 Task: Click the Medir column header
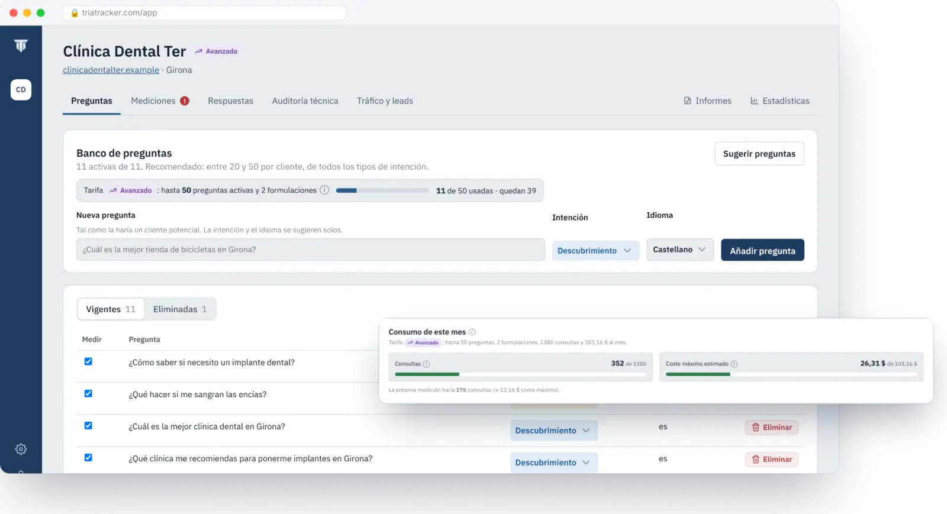[92, 340]
